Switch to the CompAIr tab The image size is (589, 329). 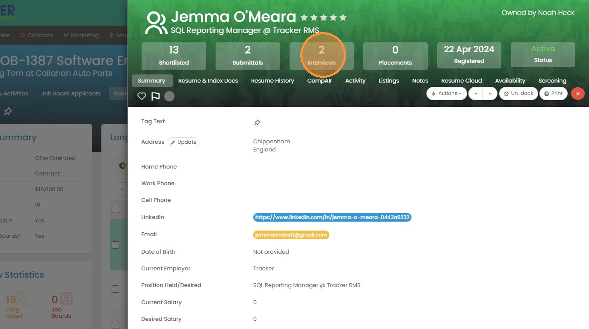320,80
